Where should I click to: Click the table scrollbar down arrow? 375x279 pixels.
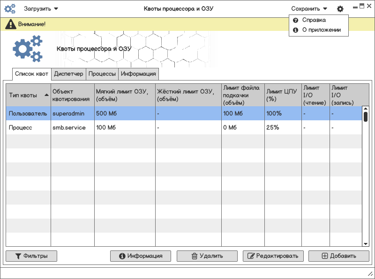(x=366, y=243)
